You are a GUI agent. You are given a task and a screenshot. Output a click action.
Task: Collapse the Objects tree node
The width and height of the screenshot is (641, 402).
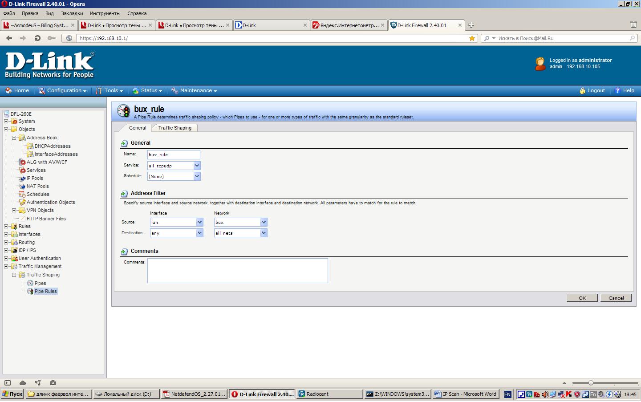(x=6, y=129)
